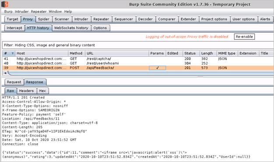Screen dimensions: 274x162
Task: Open the Decoder tab
Action: coord(145,19)
